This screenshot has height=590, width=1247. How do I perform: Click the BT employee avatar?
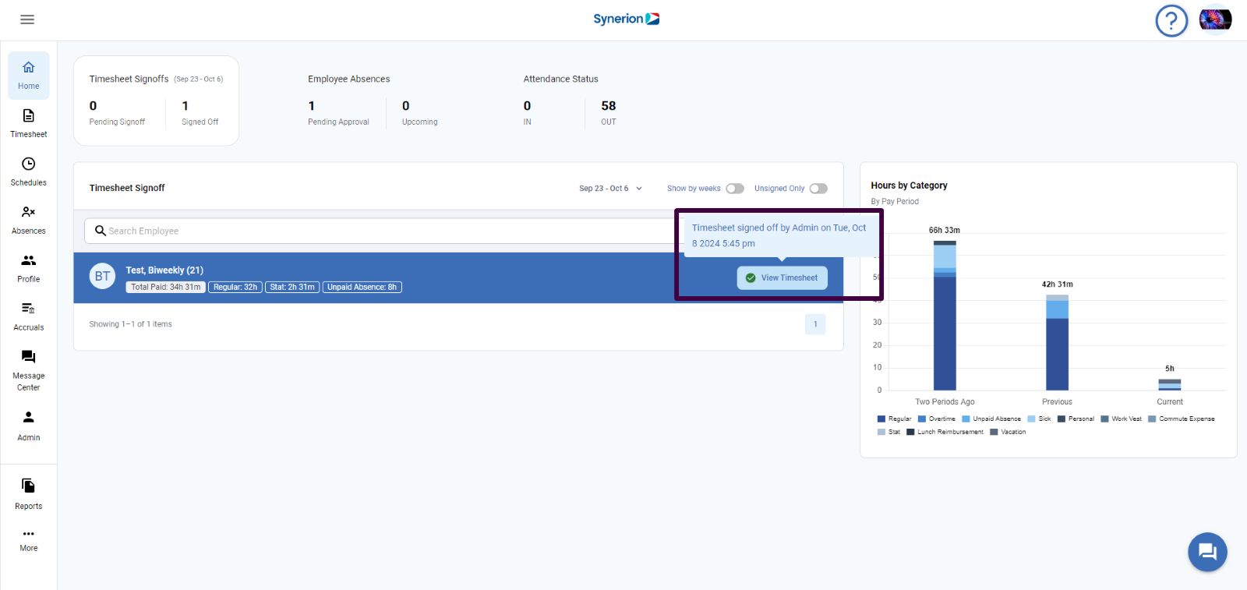(102, 276)
